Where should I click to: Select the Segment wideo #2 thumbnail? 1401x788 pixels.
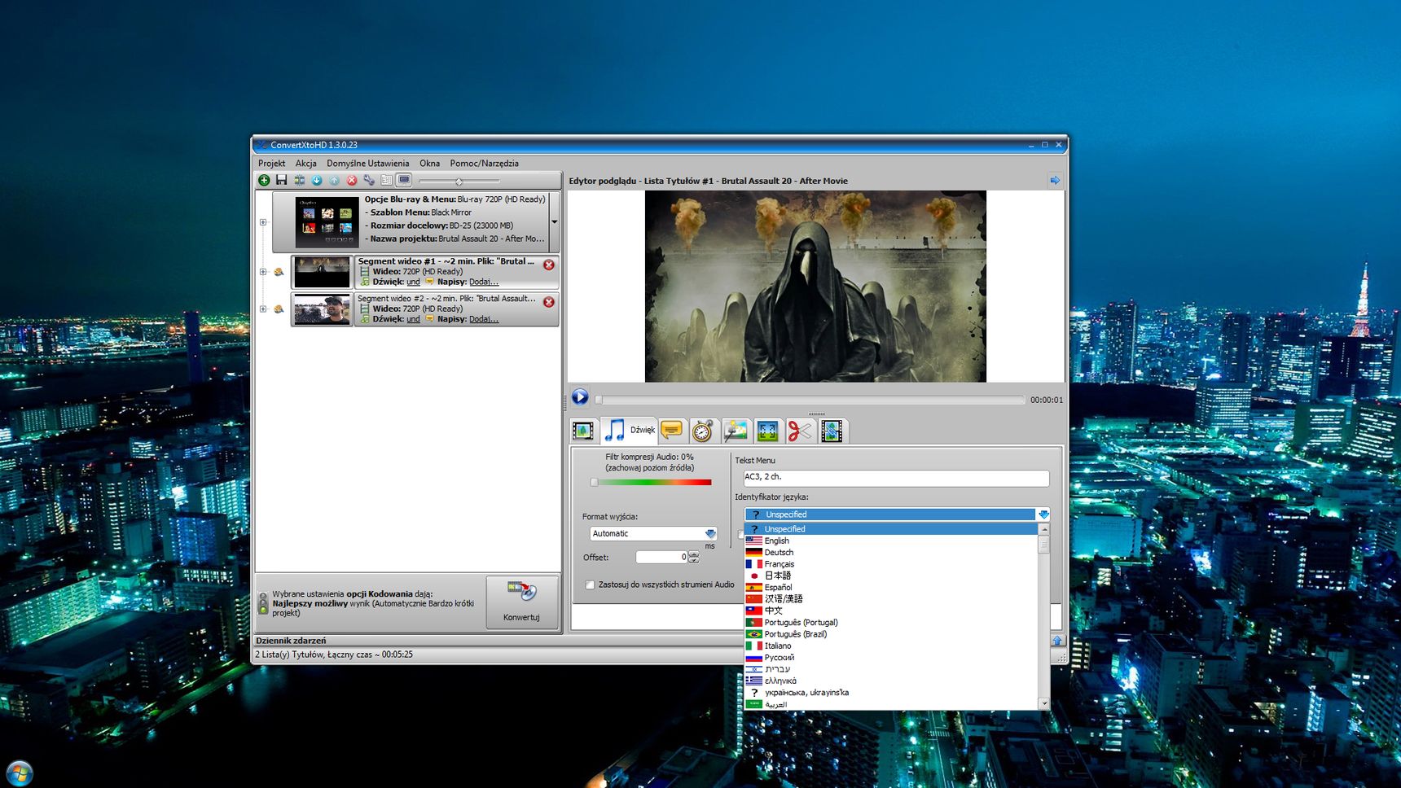pos(322,309)
